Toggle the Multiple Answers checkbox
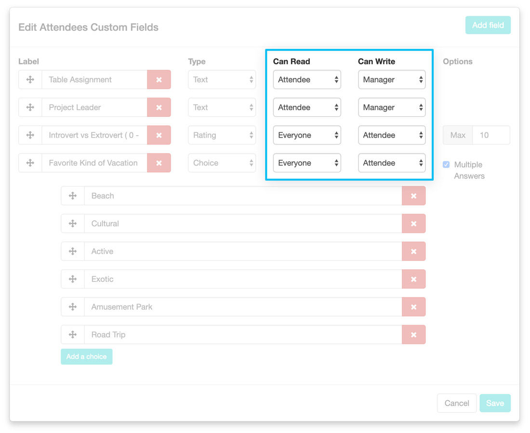The image size is (530, 433). pyautogui.click(x=446, y=165)
